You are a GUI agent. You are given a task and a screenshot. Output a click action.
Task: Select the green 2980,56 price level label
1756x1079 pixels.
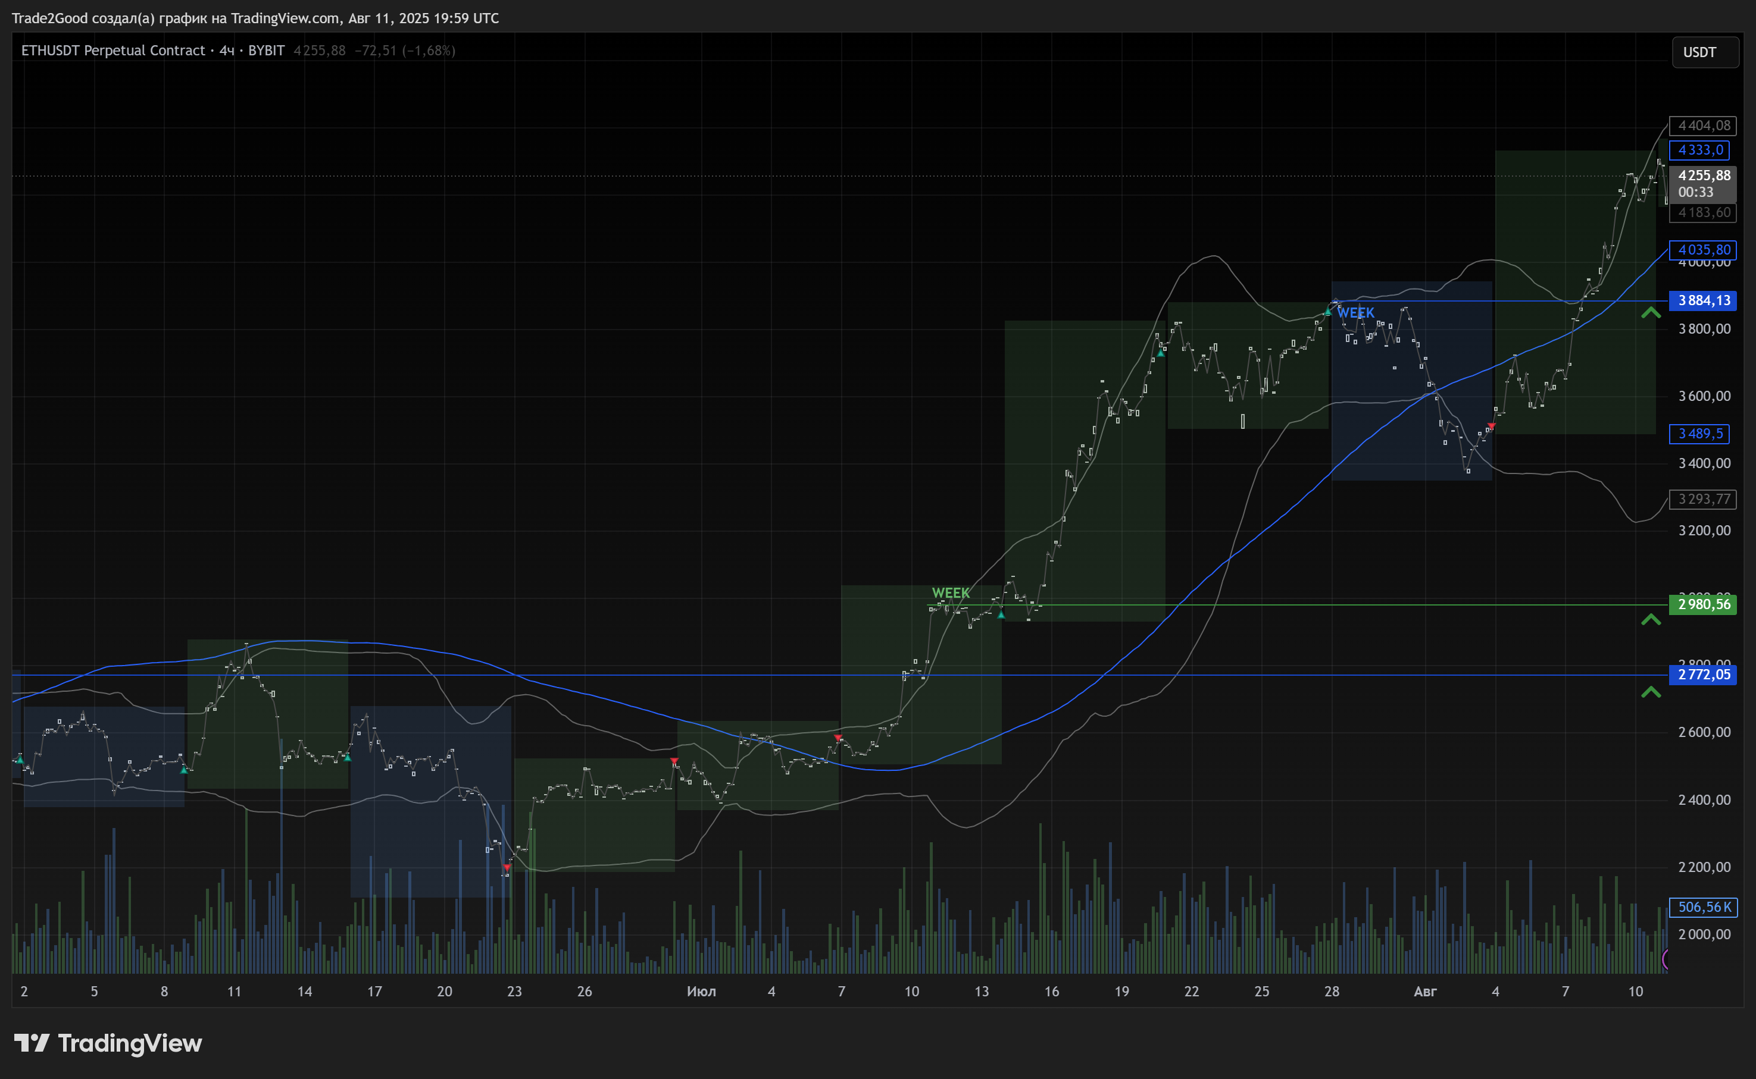[x=1703, y=604]
